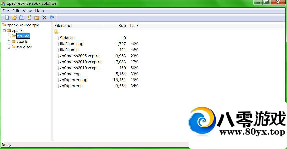287x149 pixels.
Task: Select the zpack-source.zpk root tree item
Action: point(23,25)
